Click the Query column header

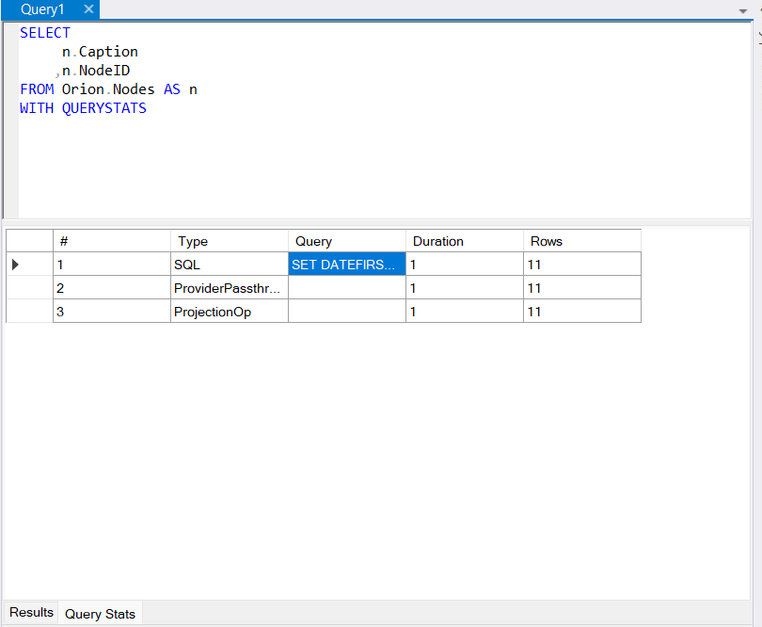(347, 241)
